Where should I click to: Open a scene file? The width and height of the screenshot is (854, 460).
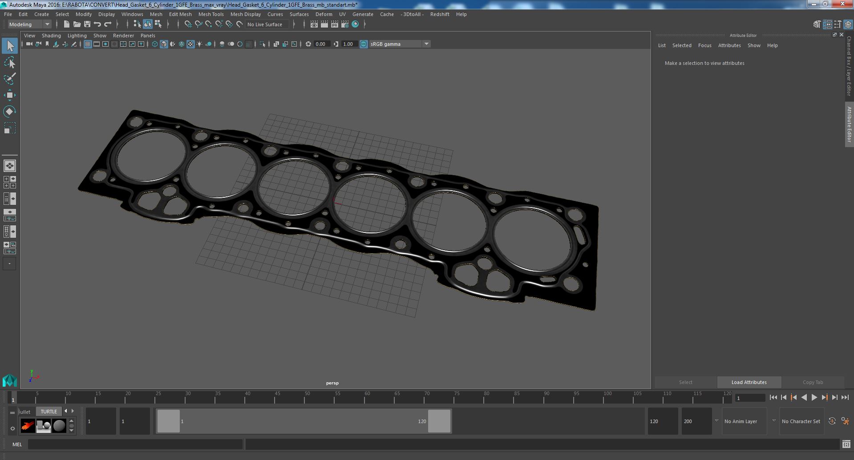pos(77,24)
